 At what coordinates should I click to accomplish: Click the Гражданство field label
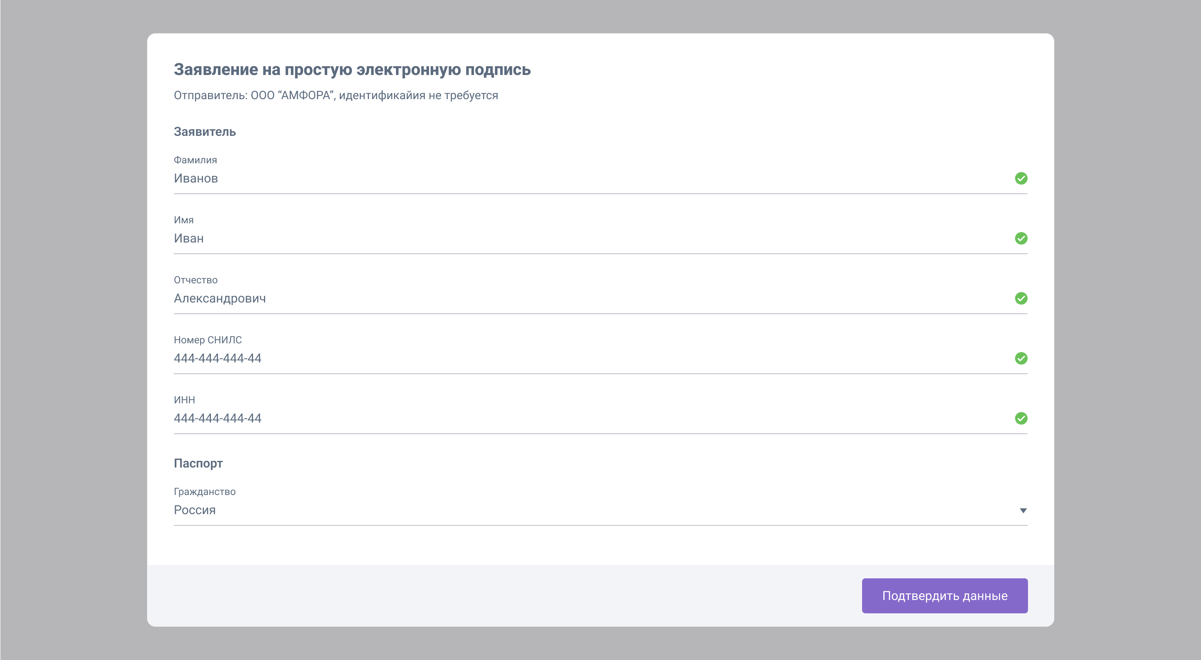(x=204, y=492)
